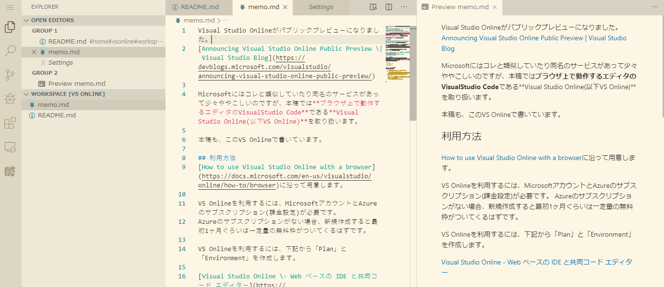Click line number 11 in the editor gutter

182,204
